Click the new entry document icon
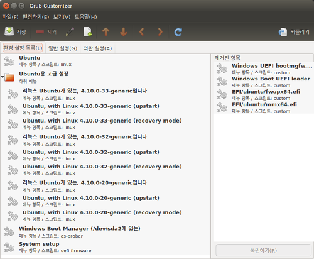This screenshot has height=259, width=314. (88, 32)
